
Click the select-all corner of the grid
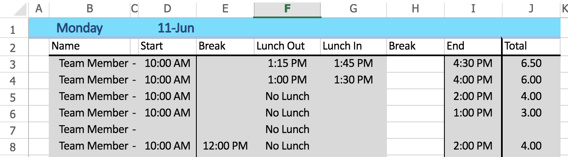(x=14, y=9)
